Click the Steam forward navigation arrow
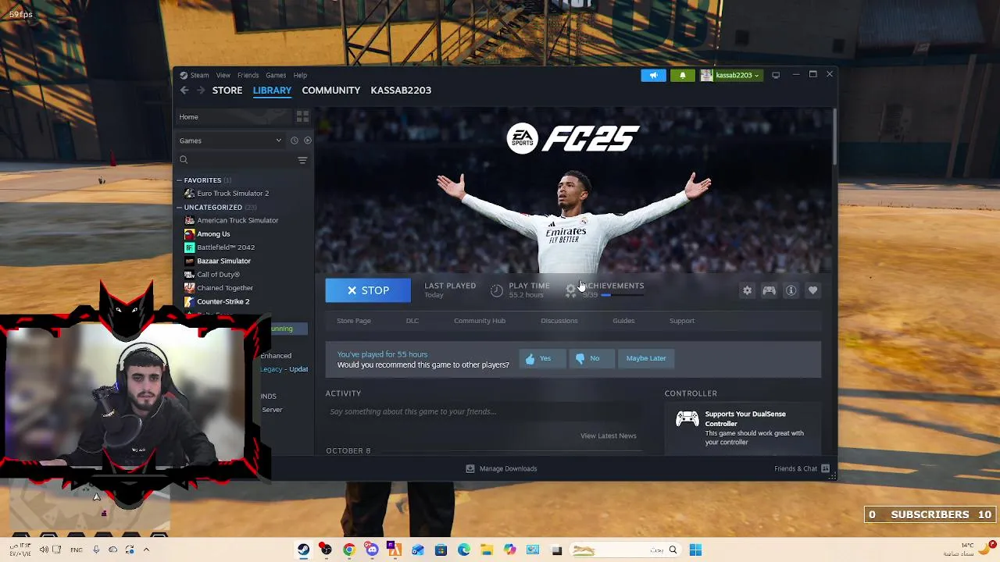This screenshot has width=1000, height=562. pos(201,91)
